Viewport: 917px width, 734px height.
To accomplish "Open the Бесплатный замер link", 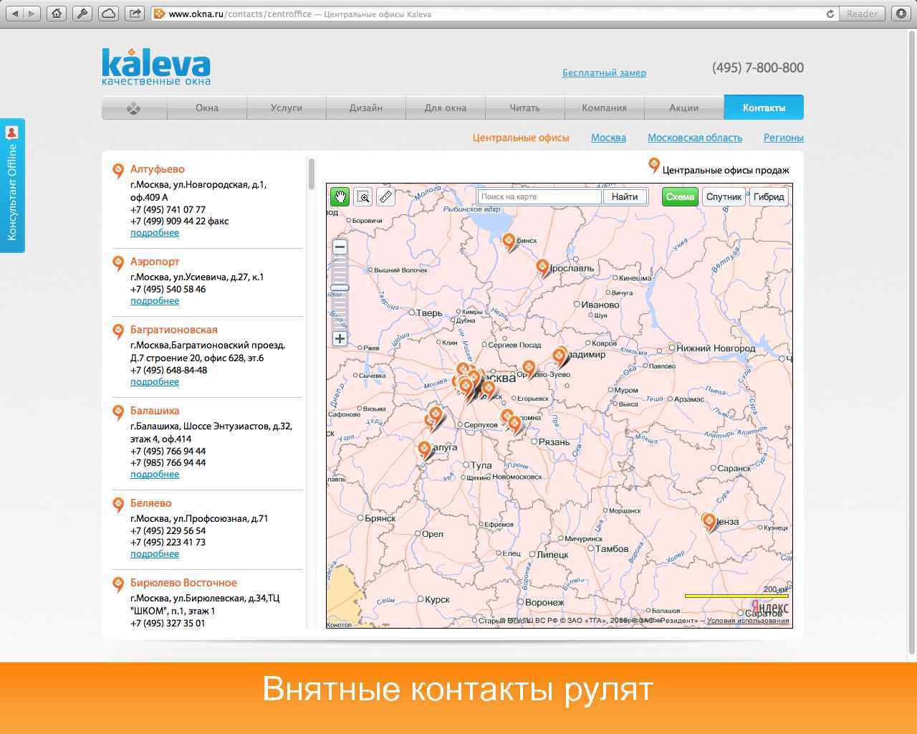I will tap(605, 72).
